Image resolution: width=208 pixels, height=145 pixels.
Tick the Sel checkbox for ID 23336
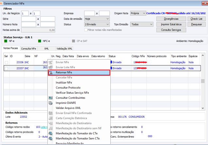point(7,62)
